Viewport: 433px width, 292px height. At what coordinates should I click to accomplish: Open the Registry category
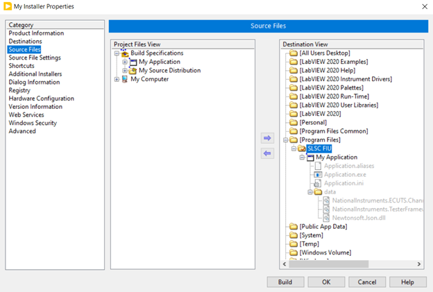click(19, 90)
